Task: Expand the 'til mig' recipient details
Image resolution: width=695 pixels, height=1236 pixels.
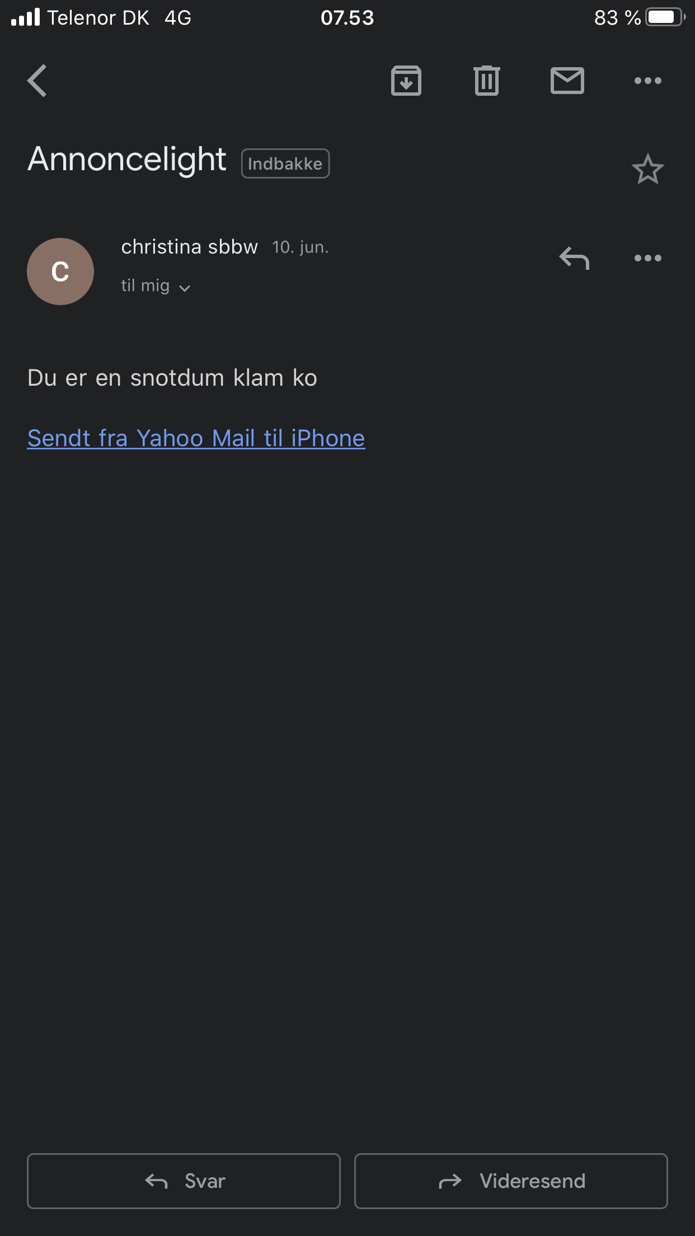Action: [x=156, y=286]
